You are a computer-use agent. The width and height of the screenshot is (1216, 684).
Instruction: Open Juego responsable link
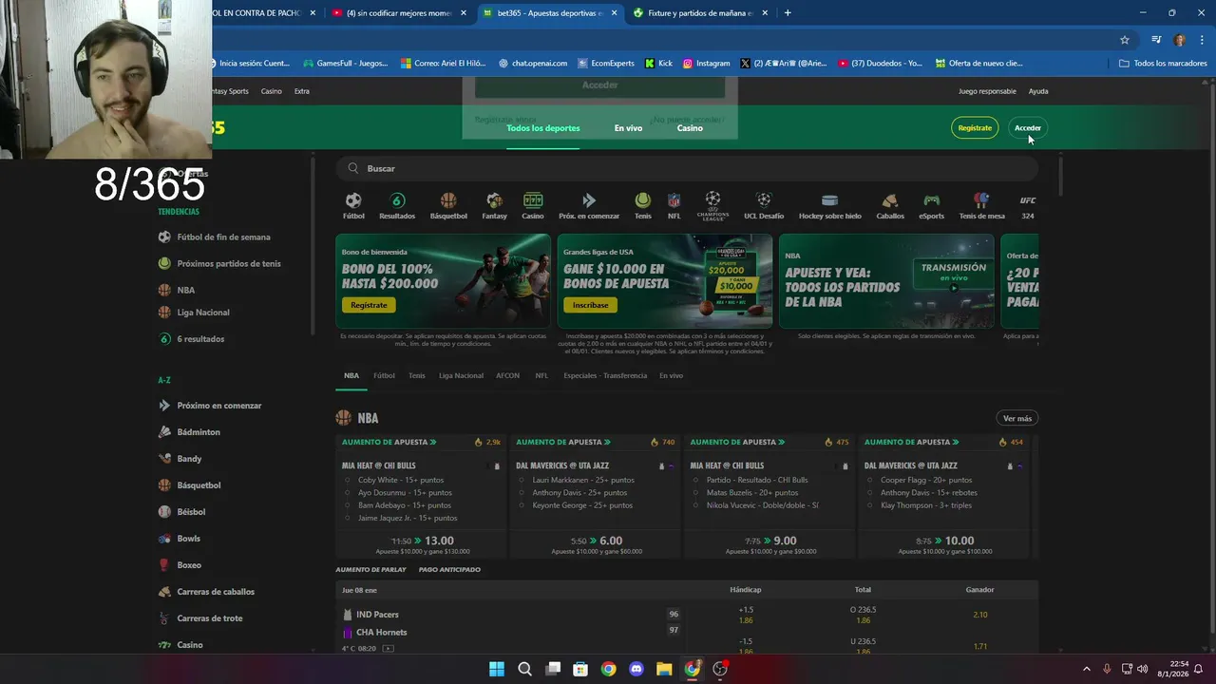[x=987, y=91]
